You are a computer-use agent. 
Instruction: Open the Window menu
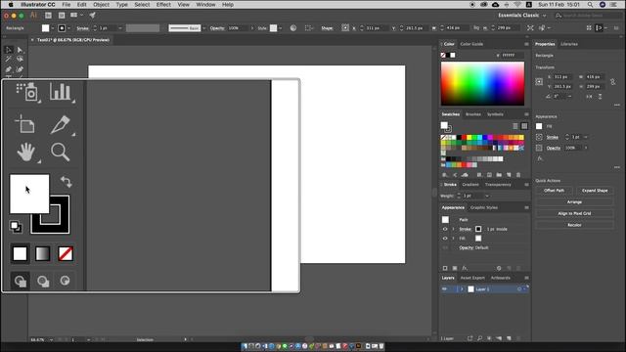[205, 5]
